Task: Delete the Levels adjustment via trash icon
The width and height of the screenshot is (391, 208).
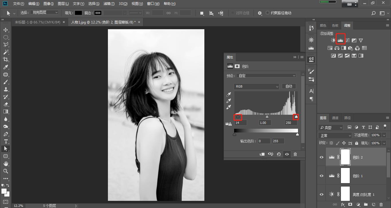Action: tap(295, 154)
